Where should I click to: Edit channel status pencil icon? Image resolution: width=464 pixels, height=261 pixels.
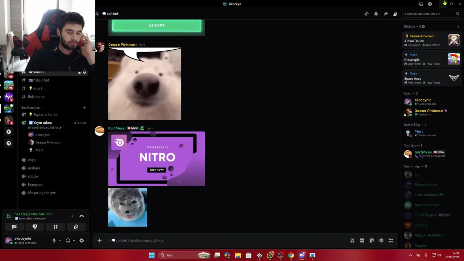61,128
